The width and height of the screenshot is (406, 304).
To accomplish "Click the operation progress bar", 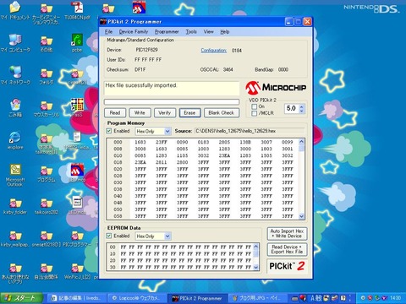I will coord(172,101).
